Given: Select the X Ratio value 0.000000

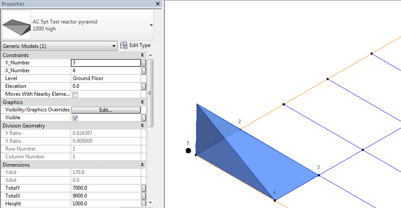Looking at the screenshot, I should click(x=82, y=141).
